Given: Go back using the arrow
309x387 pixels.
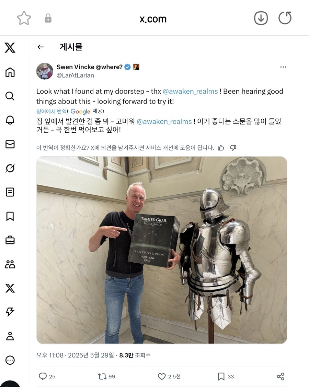Looking at the screenshot, I should click(41, 47).
